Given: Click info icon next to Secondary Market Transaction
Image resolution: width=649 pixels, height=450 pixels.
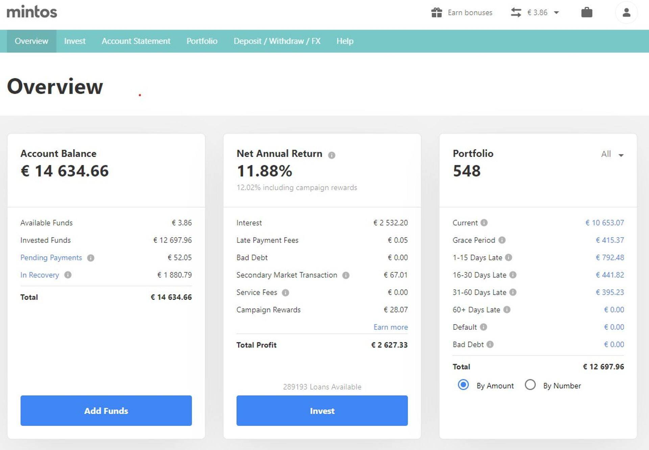Looking at the screenshot, I should (345, 275).
